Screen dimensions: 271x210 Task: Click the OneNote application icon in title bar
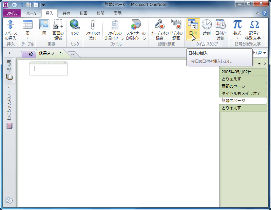[x=6, y=5]
